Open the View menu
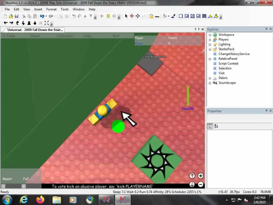 27,9
